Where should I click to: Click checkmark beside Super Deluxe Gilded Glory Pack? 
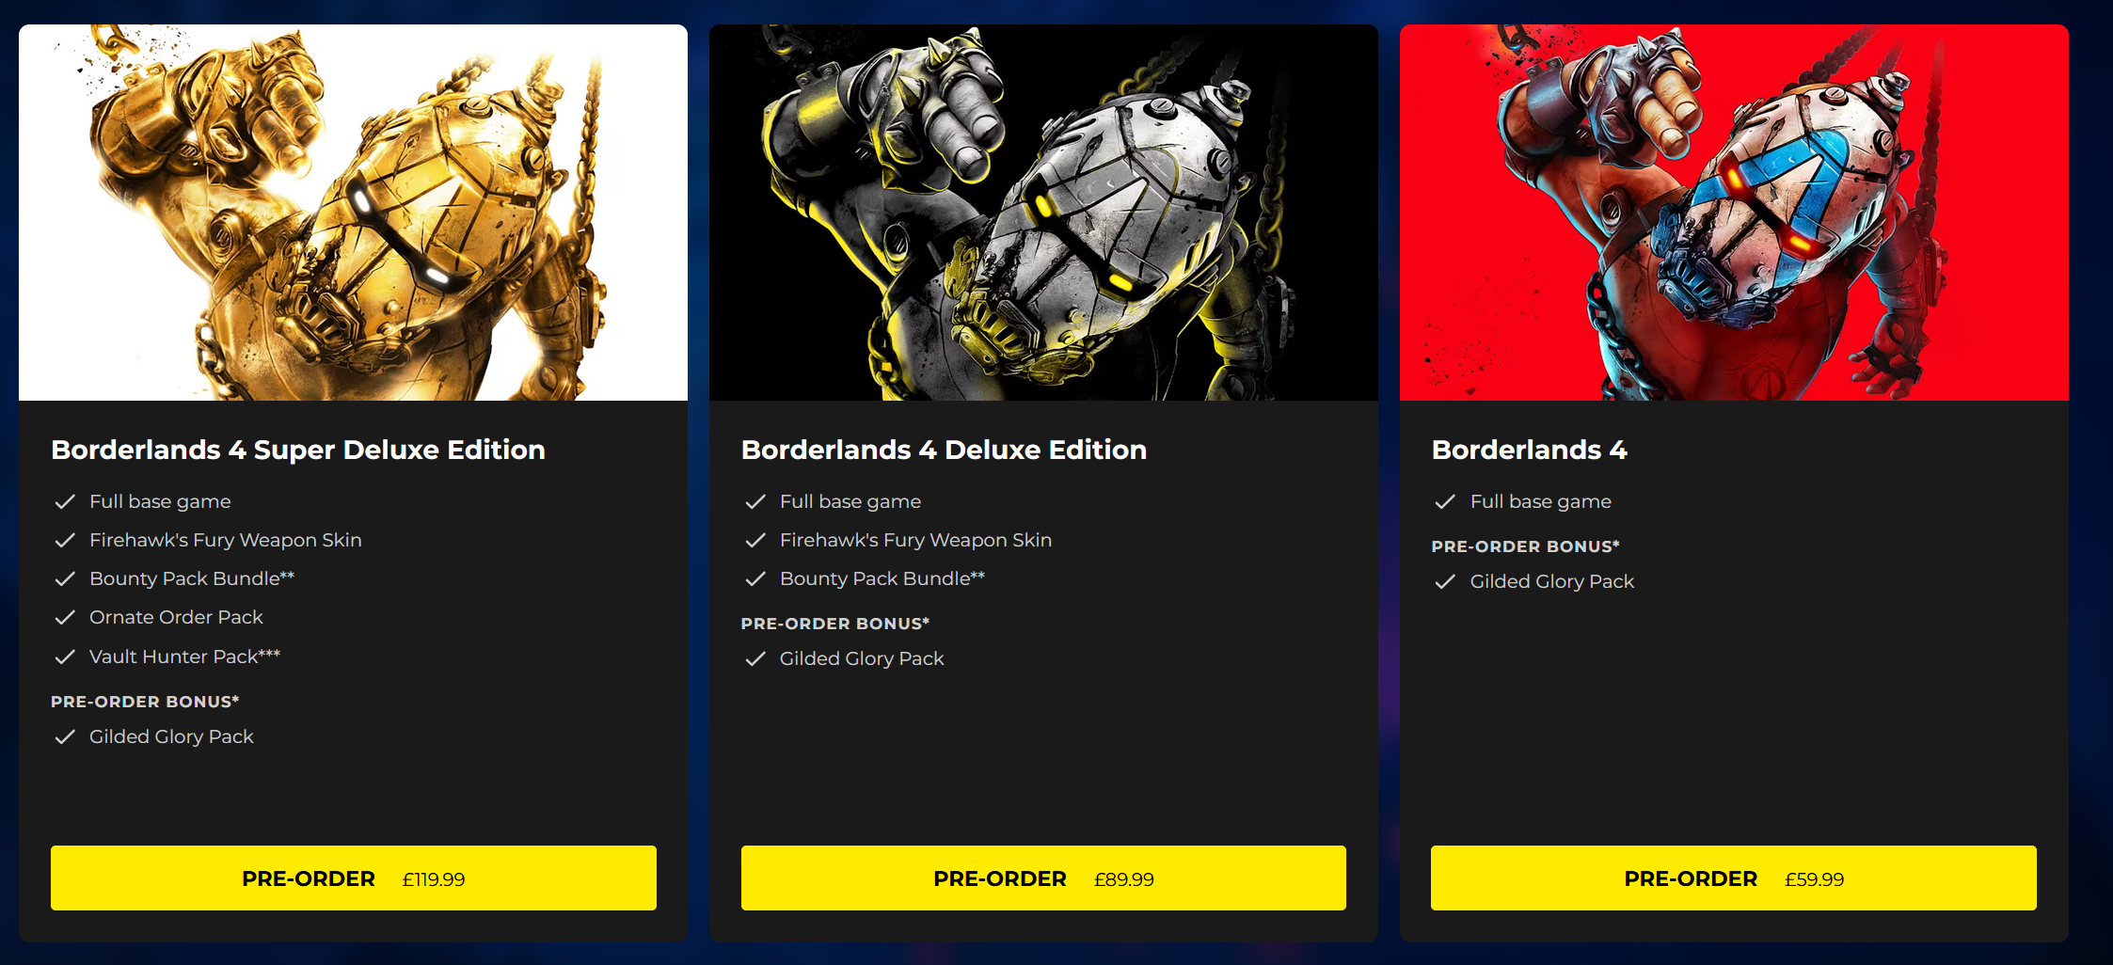65,737
